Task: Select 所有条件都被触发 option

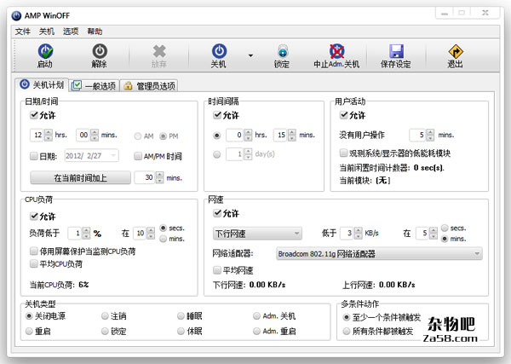Action: pyautogui.click(x=346, y=332)
